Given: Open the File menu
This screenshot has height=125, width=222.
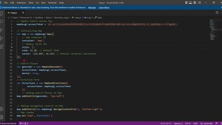Looking at the screenshot, I should [6, 3].
